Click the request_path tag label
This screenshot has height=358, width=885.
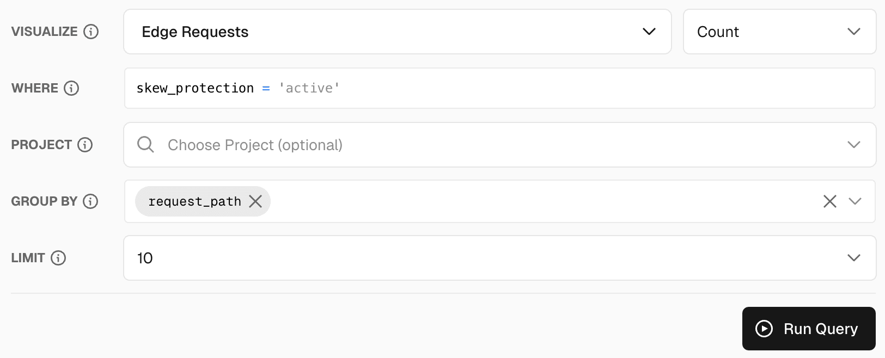coord(194,201)
